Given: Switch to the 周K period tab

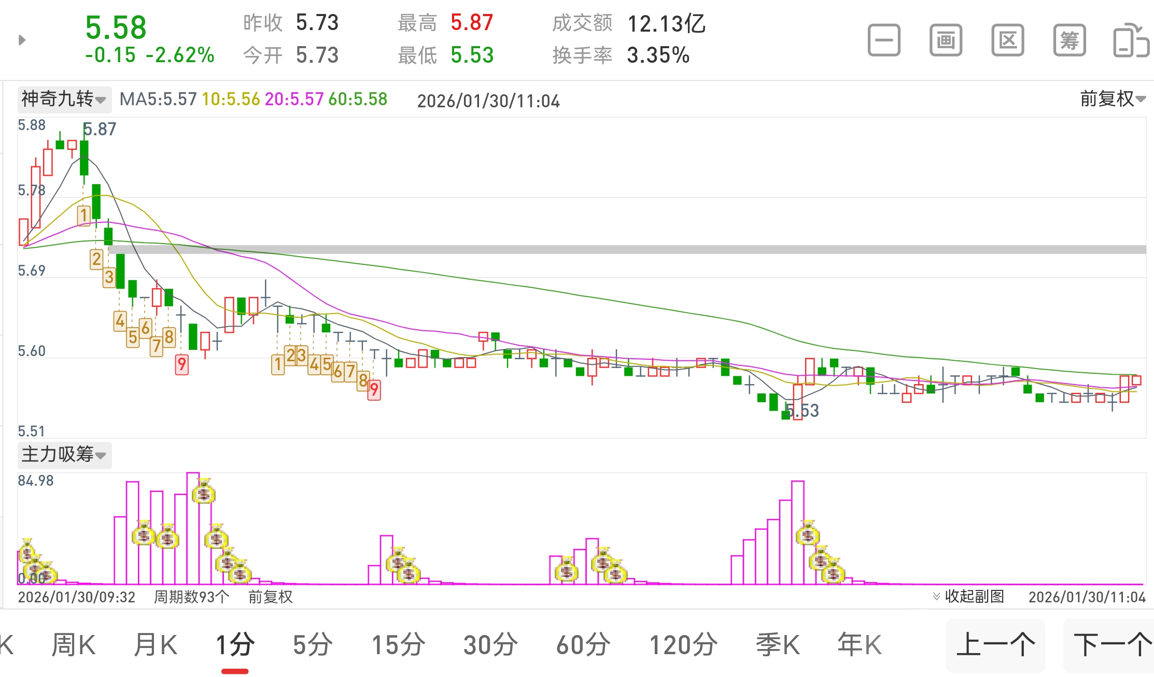Looking at the screenshot, I should pyautogui.click(x=73, y=645).
